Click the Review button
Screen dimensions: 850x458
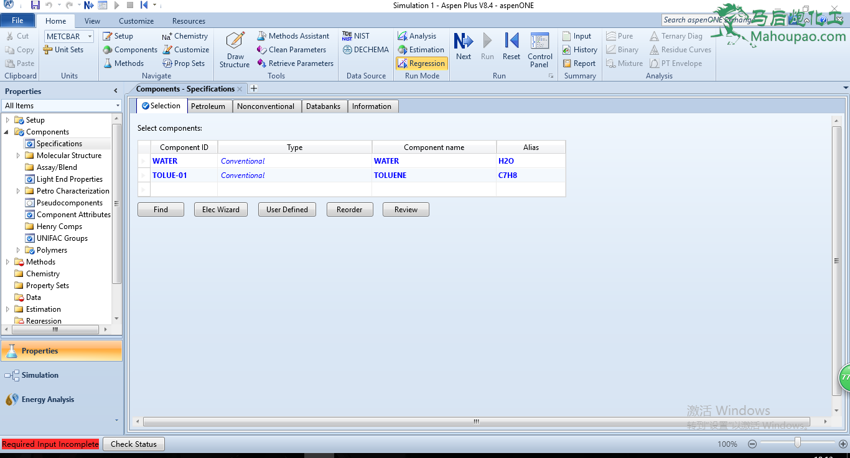(x=406, y=210)
